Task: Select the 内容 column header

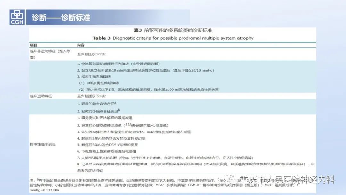Action: click(x=81, y=45)
